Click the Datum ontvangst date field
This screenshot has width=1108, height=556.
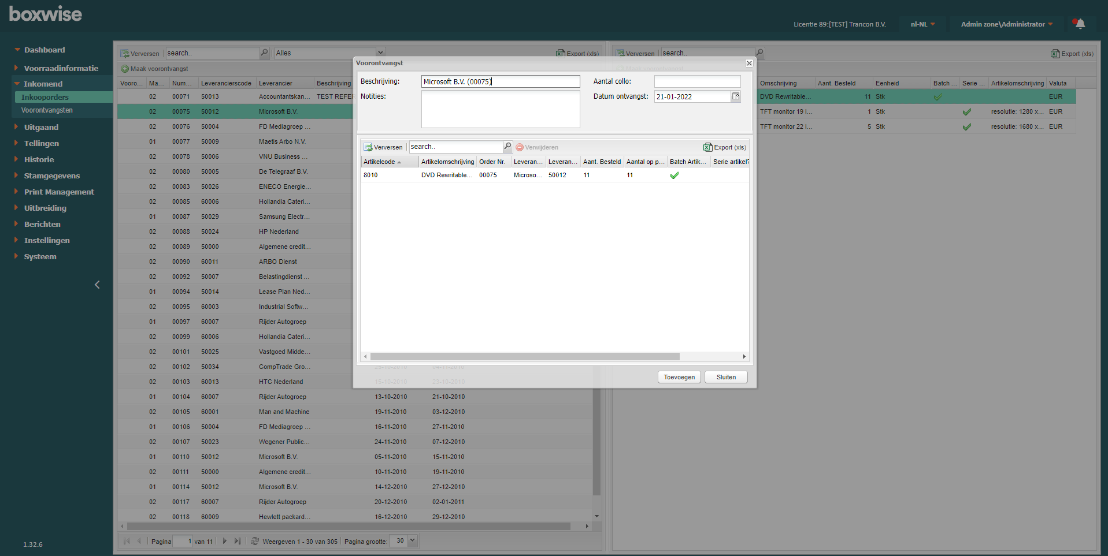coord(692,96)
